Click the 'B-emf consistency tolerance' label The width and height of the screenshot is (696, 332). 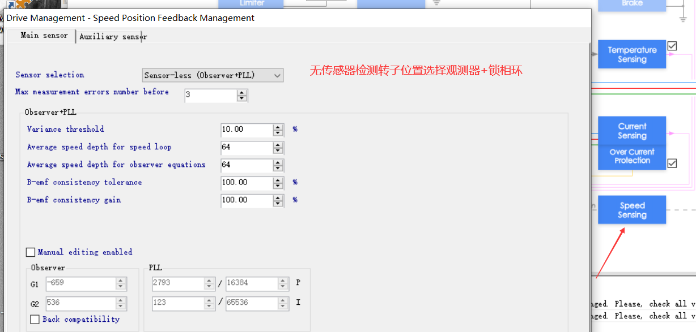click(84, 182)
